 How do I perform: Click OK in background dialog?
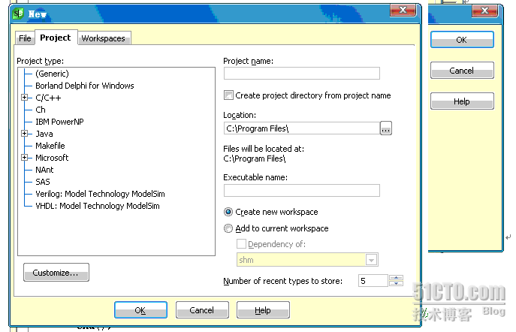point(462,40)
